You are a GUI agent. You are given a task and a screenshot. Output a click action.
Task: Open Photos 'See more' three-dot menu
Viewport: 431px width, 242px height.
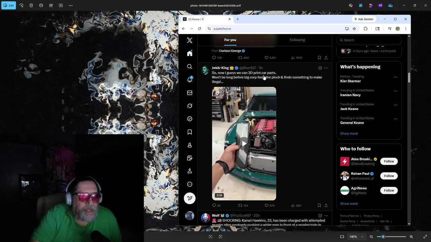[71, 5]
